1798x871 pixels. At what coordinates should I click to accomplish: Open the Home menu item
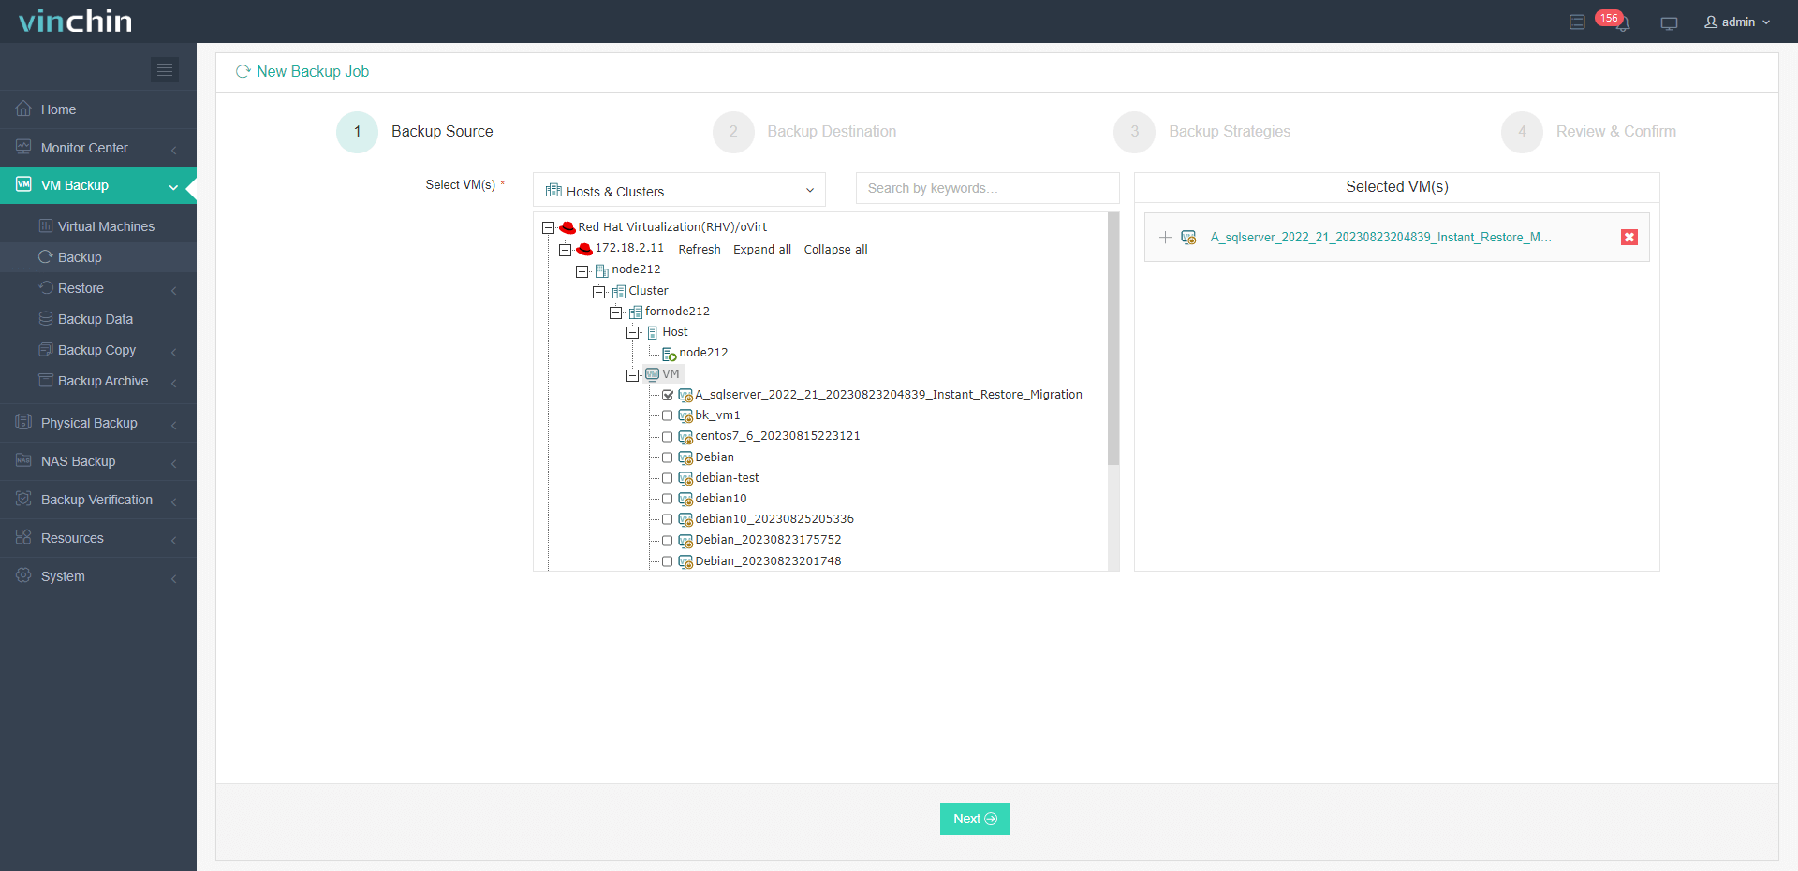pyautogui.click(x=98, y=109)
